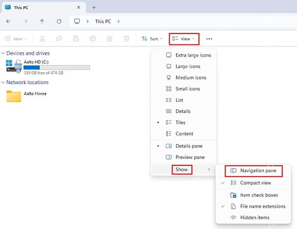Toggle Item check boxes
The height and width of the screenshot is (229, 297).
(254, 195)
